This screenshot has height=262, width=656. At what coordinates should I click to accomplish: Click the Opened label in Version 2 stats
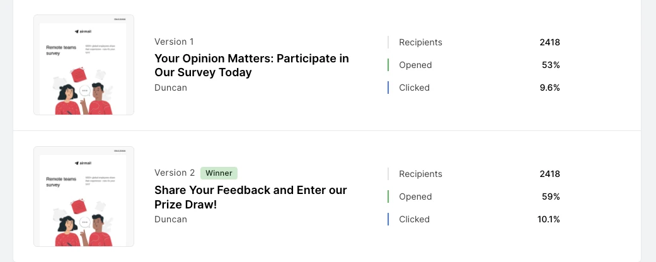tap(415, 196)
